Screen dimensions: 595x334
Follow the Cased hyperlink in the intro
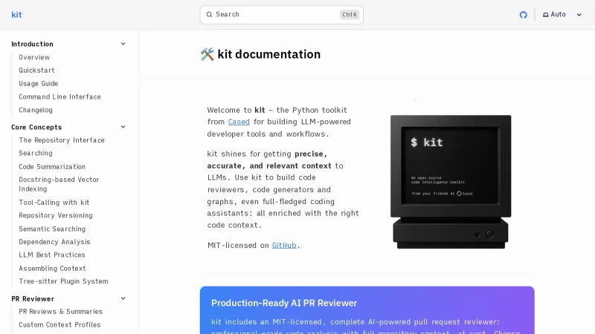coord(239,122)
